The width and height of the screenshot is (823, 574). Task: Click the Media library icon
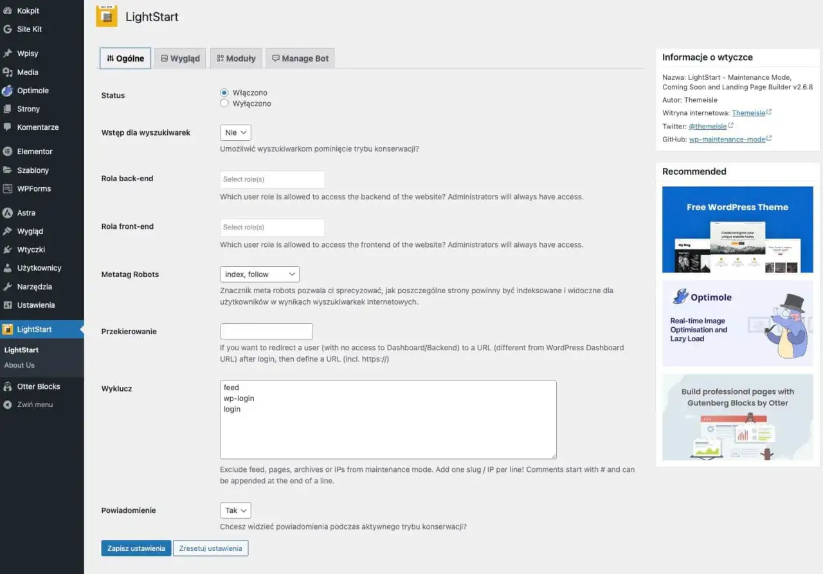pos(8,72)
